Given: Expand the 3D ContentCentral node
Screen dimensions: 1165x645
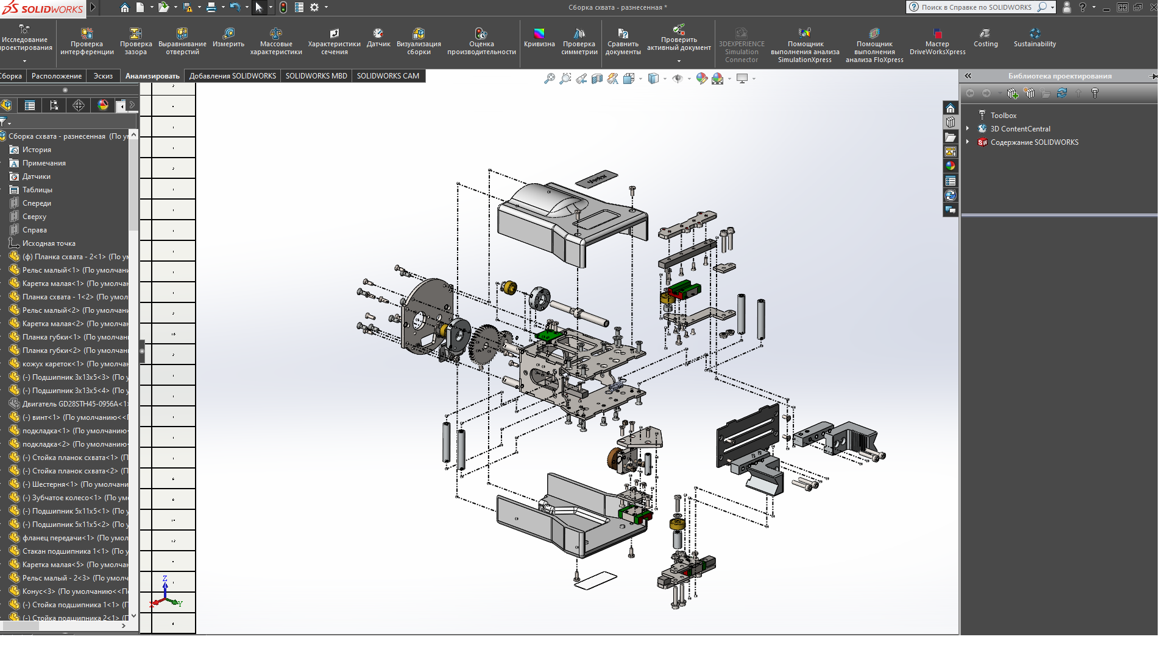Looking at the screenshot, I should coord(968,128).
